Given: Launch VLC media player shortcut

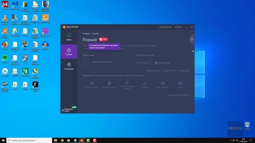Looking at the screenshot, I should tap(5, 20).
